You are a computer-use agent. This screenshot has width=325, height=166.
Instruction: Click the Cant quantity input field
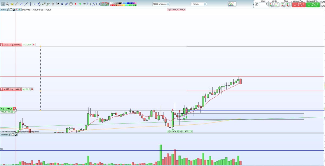(263, 4)
